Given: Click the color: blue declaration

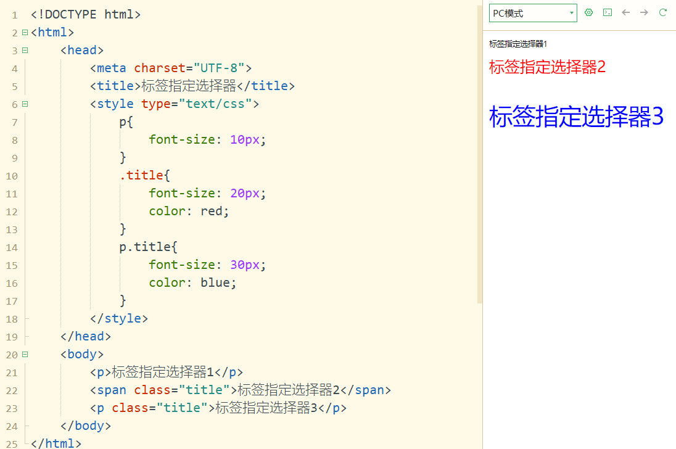Looking at the screenshot, I should 192,282.
